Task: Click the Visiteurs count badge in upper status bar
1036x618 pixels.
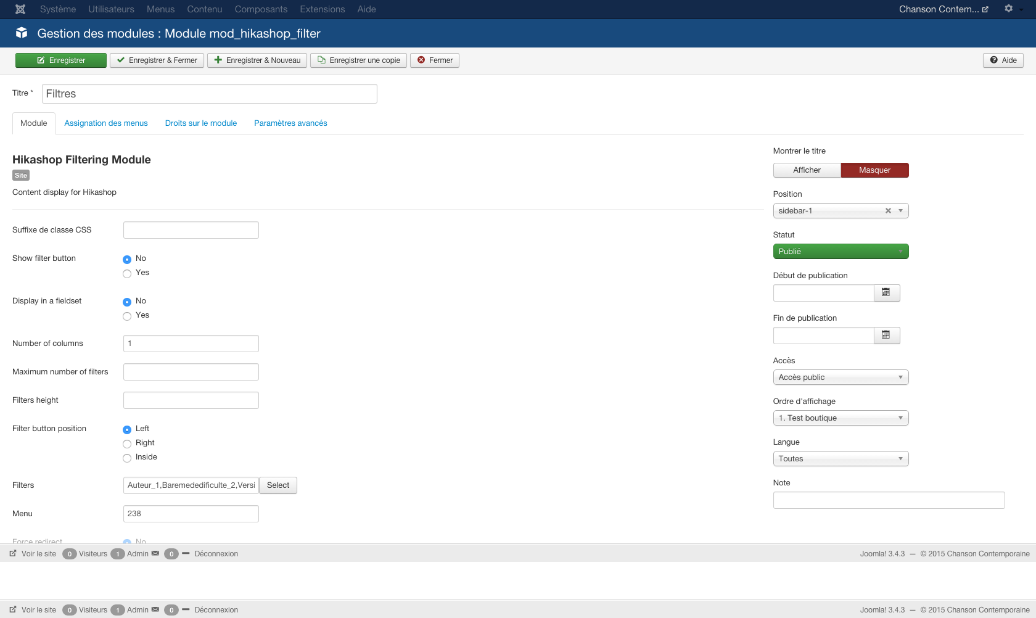Action: pos(70,554)
